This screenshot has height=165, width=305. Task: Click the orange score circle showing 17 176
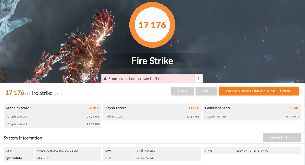tap(152, 25)
